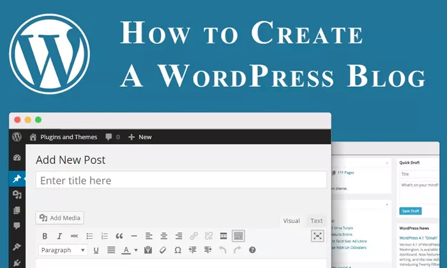The height and width of the screenshot is (268, 447).
Task: Redo the last edit
Action: [x=237, y=250]
